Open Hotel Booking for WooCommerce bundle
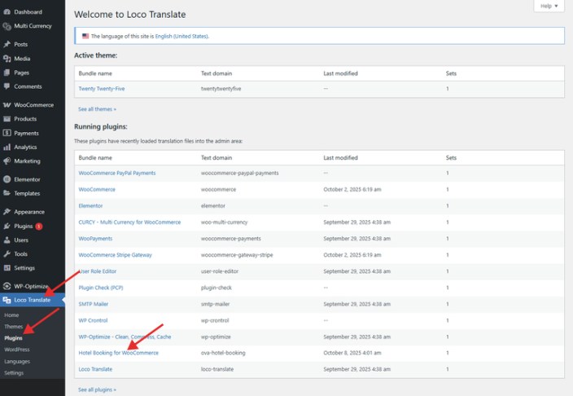Screen dimensions: 573x396 [118, 353]
